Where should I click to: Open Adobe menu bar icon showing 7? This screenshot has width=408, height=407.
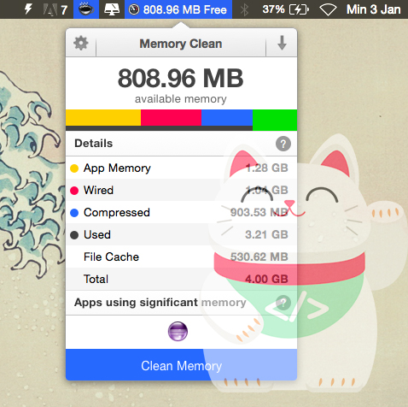point(55,9)
